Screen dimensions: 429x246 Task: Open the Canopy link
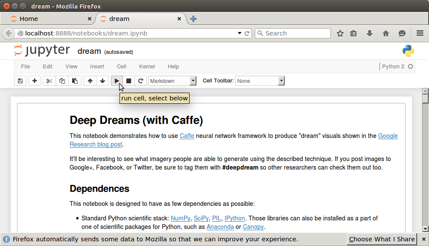[x=254, y=227]
